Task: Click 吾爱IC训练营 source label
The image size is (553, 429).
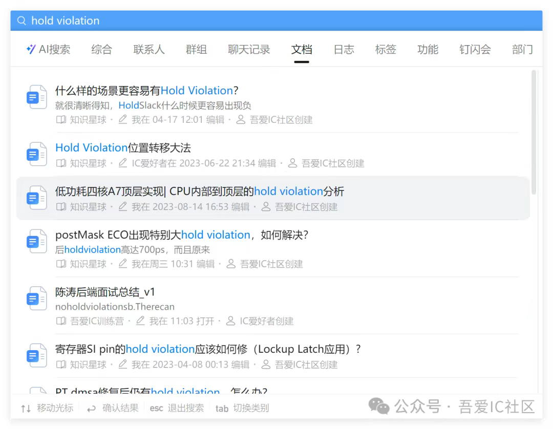Action: pyautogui.click(x=97, y=321)
